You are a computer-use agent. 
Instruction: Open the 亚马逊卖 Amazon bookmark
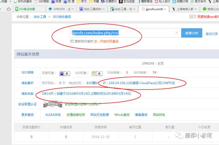coord(127,1)
